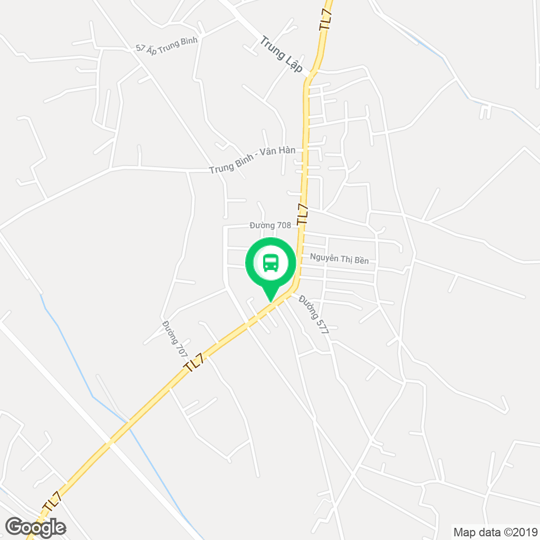The image size is (540, 540).
Task: Click the TL7 label at top of map
Action: pos(326,20)
